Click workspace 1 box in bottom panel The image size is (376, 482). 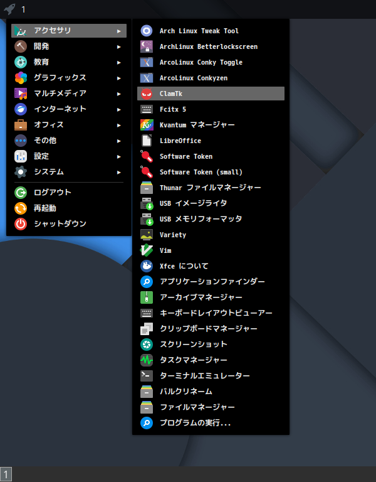6,474
